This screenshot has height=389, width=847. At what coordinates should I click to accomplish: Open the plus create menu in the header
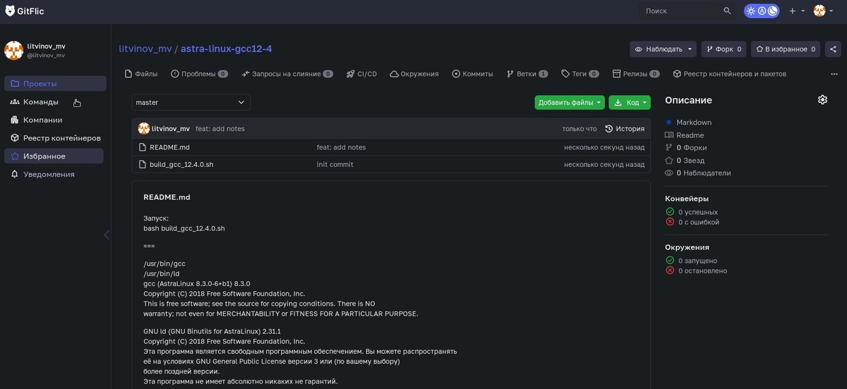pyautogui.click(x=797, y=11)
